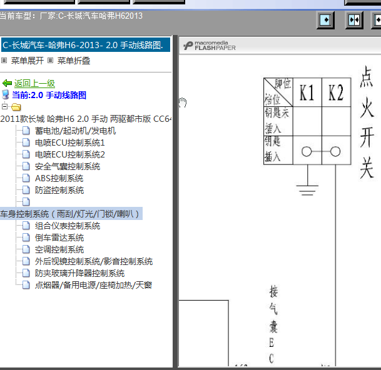Click the K1 cell in the ignition switch table
This screenshot has width=381, height=370.
(x=307, y=92)
